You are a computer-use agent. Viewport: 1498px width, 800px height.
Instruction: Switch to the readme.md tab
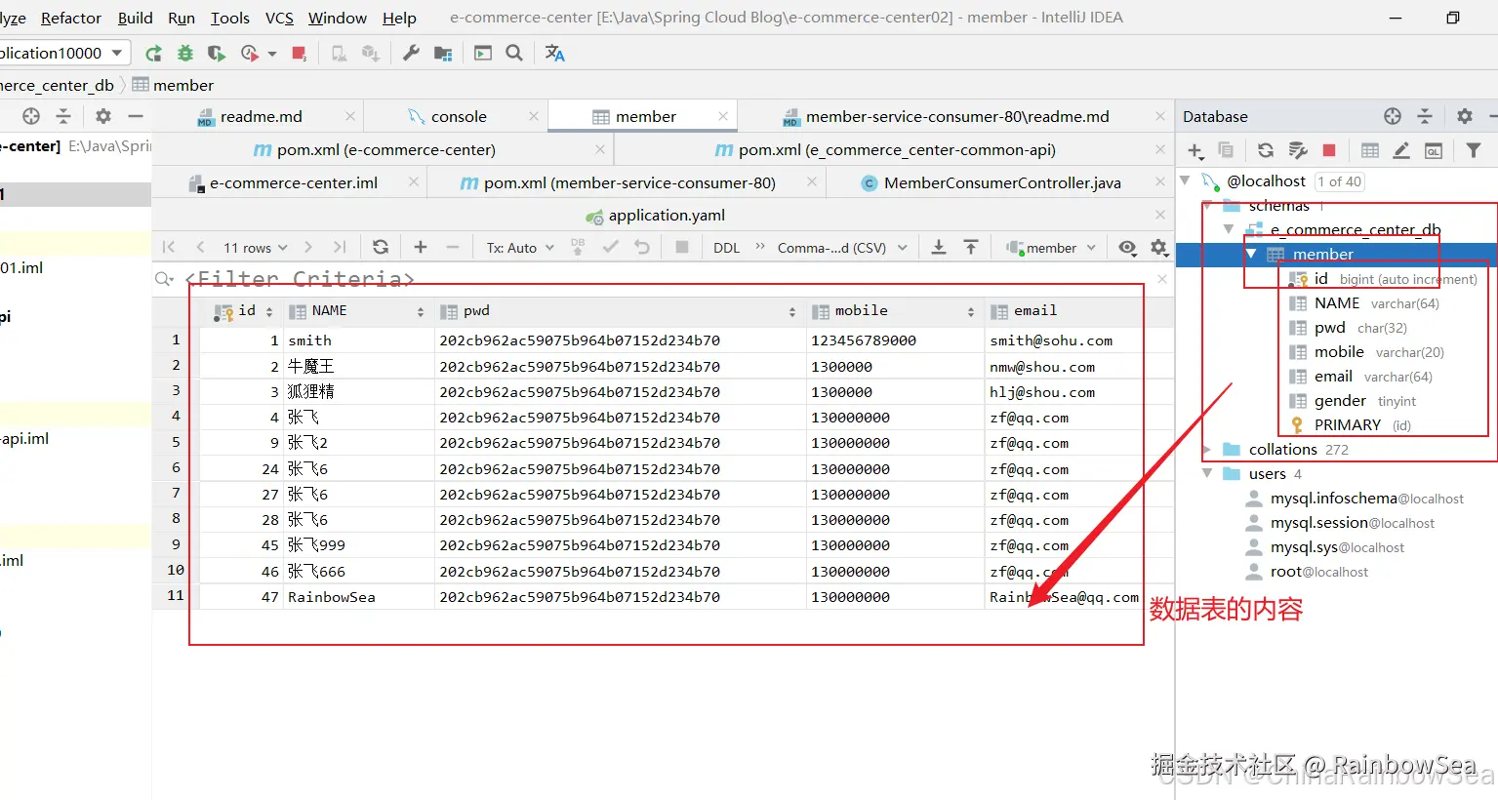pos(261,116)
